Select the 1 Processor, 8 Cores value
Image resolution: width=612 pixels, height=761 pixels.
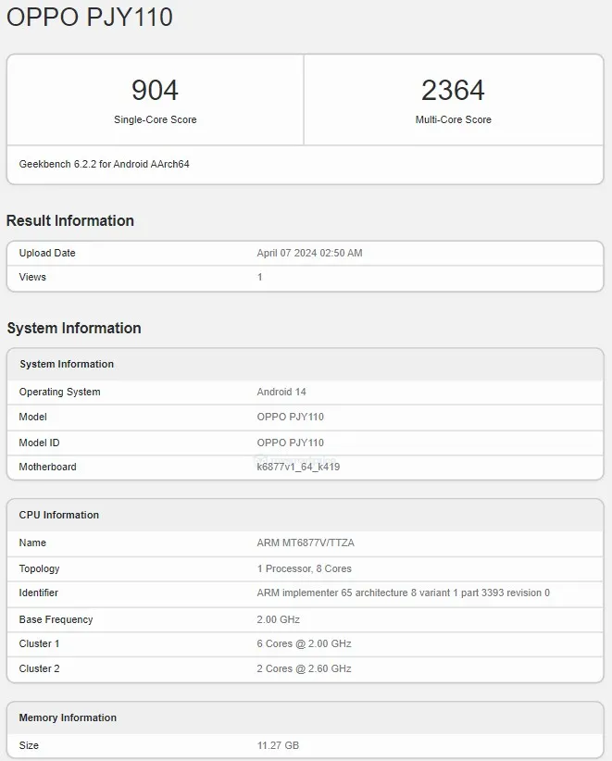click(x=305, y=568)
